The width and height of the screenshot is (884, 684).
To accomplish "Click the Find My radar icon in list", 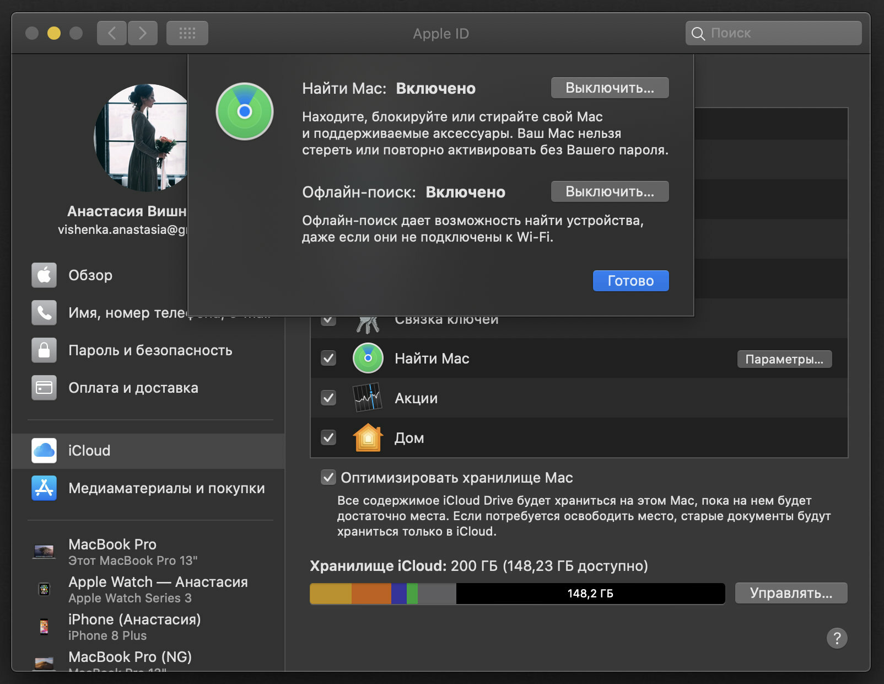I will [368, 358].
